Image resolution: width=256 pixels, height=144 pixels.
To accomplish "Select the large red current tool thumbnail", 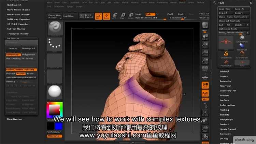I will coord(226,42).
